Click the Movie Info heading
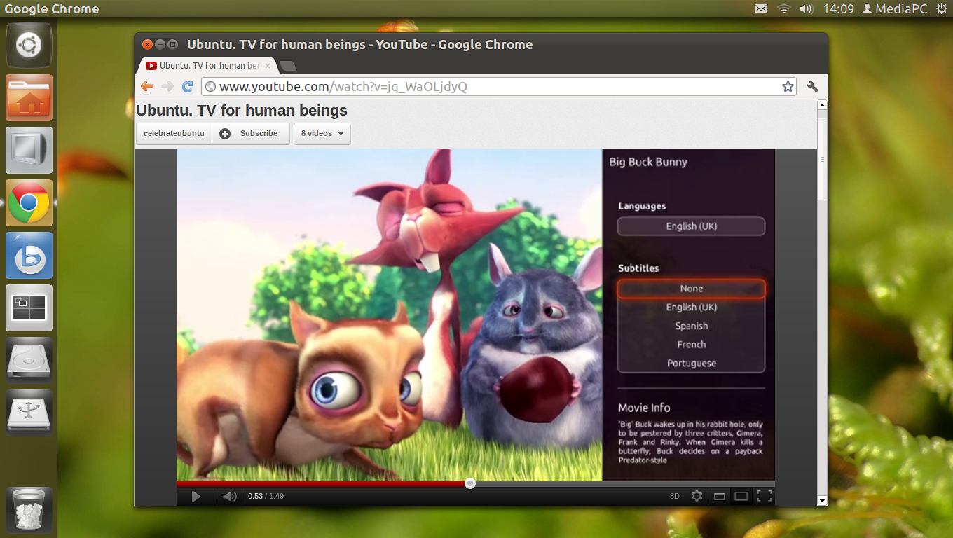The image size is (953, 538). [x=644, y=408]
